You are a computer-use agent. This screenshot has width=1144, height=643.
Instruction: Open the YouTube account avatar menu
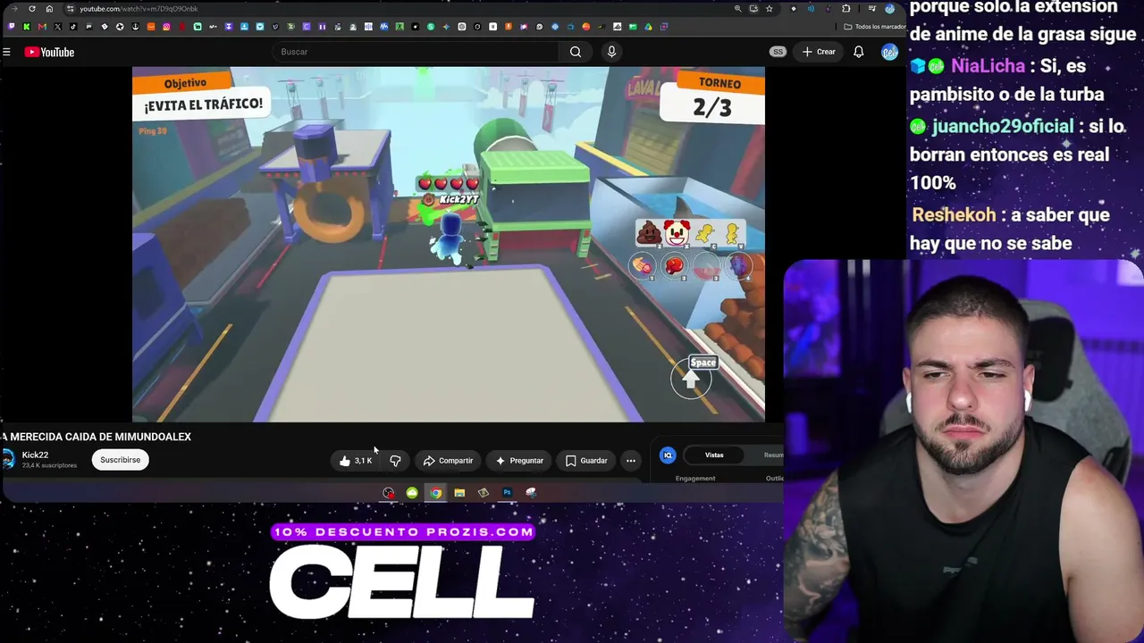pos(888,52)
